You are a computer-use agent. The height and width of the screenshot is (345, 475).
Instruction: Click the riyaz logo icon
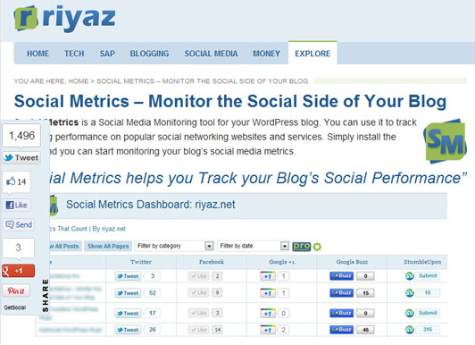click(x=26, y=19)
